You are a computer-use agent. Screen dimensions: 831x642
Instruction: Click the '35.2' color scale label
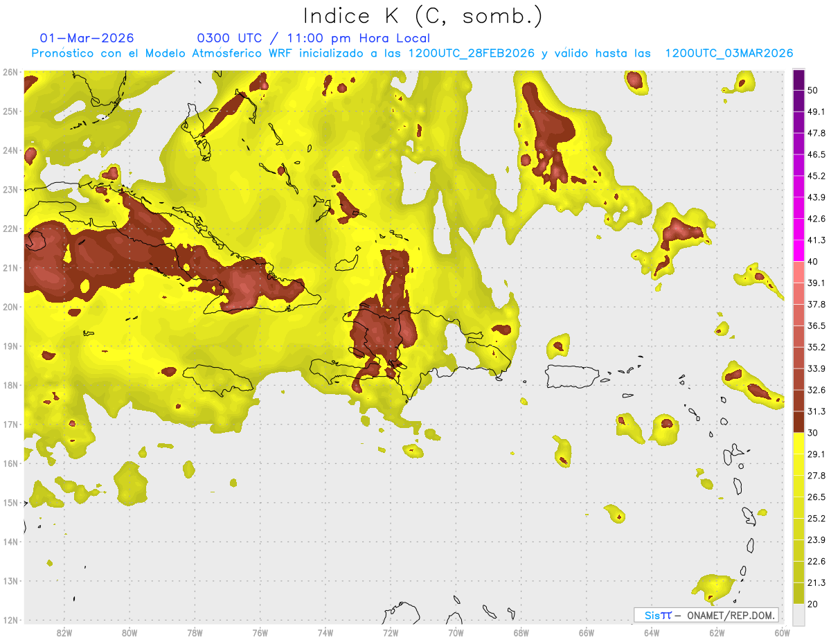pyautogui.click(x=816, y=347)
